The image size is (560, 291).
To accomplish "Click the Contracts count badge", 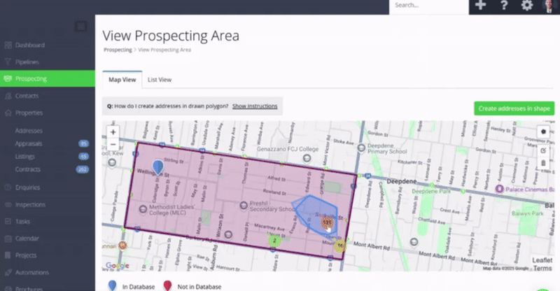I will click(83, 169).
